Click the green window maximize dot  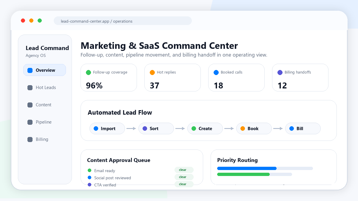[40, 21]
